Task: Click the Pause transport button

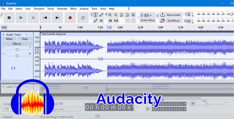Action: pos(9,18)
